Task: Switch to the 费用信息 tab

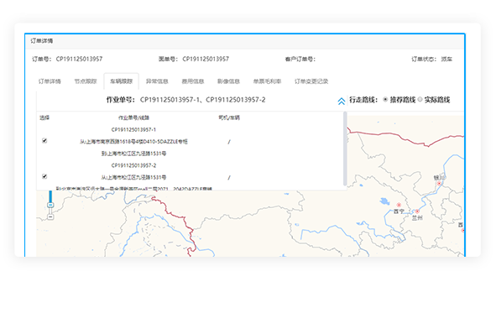Action: (193, 81)
